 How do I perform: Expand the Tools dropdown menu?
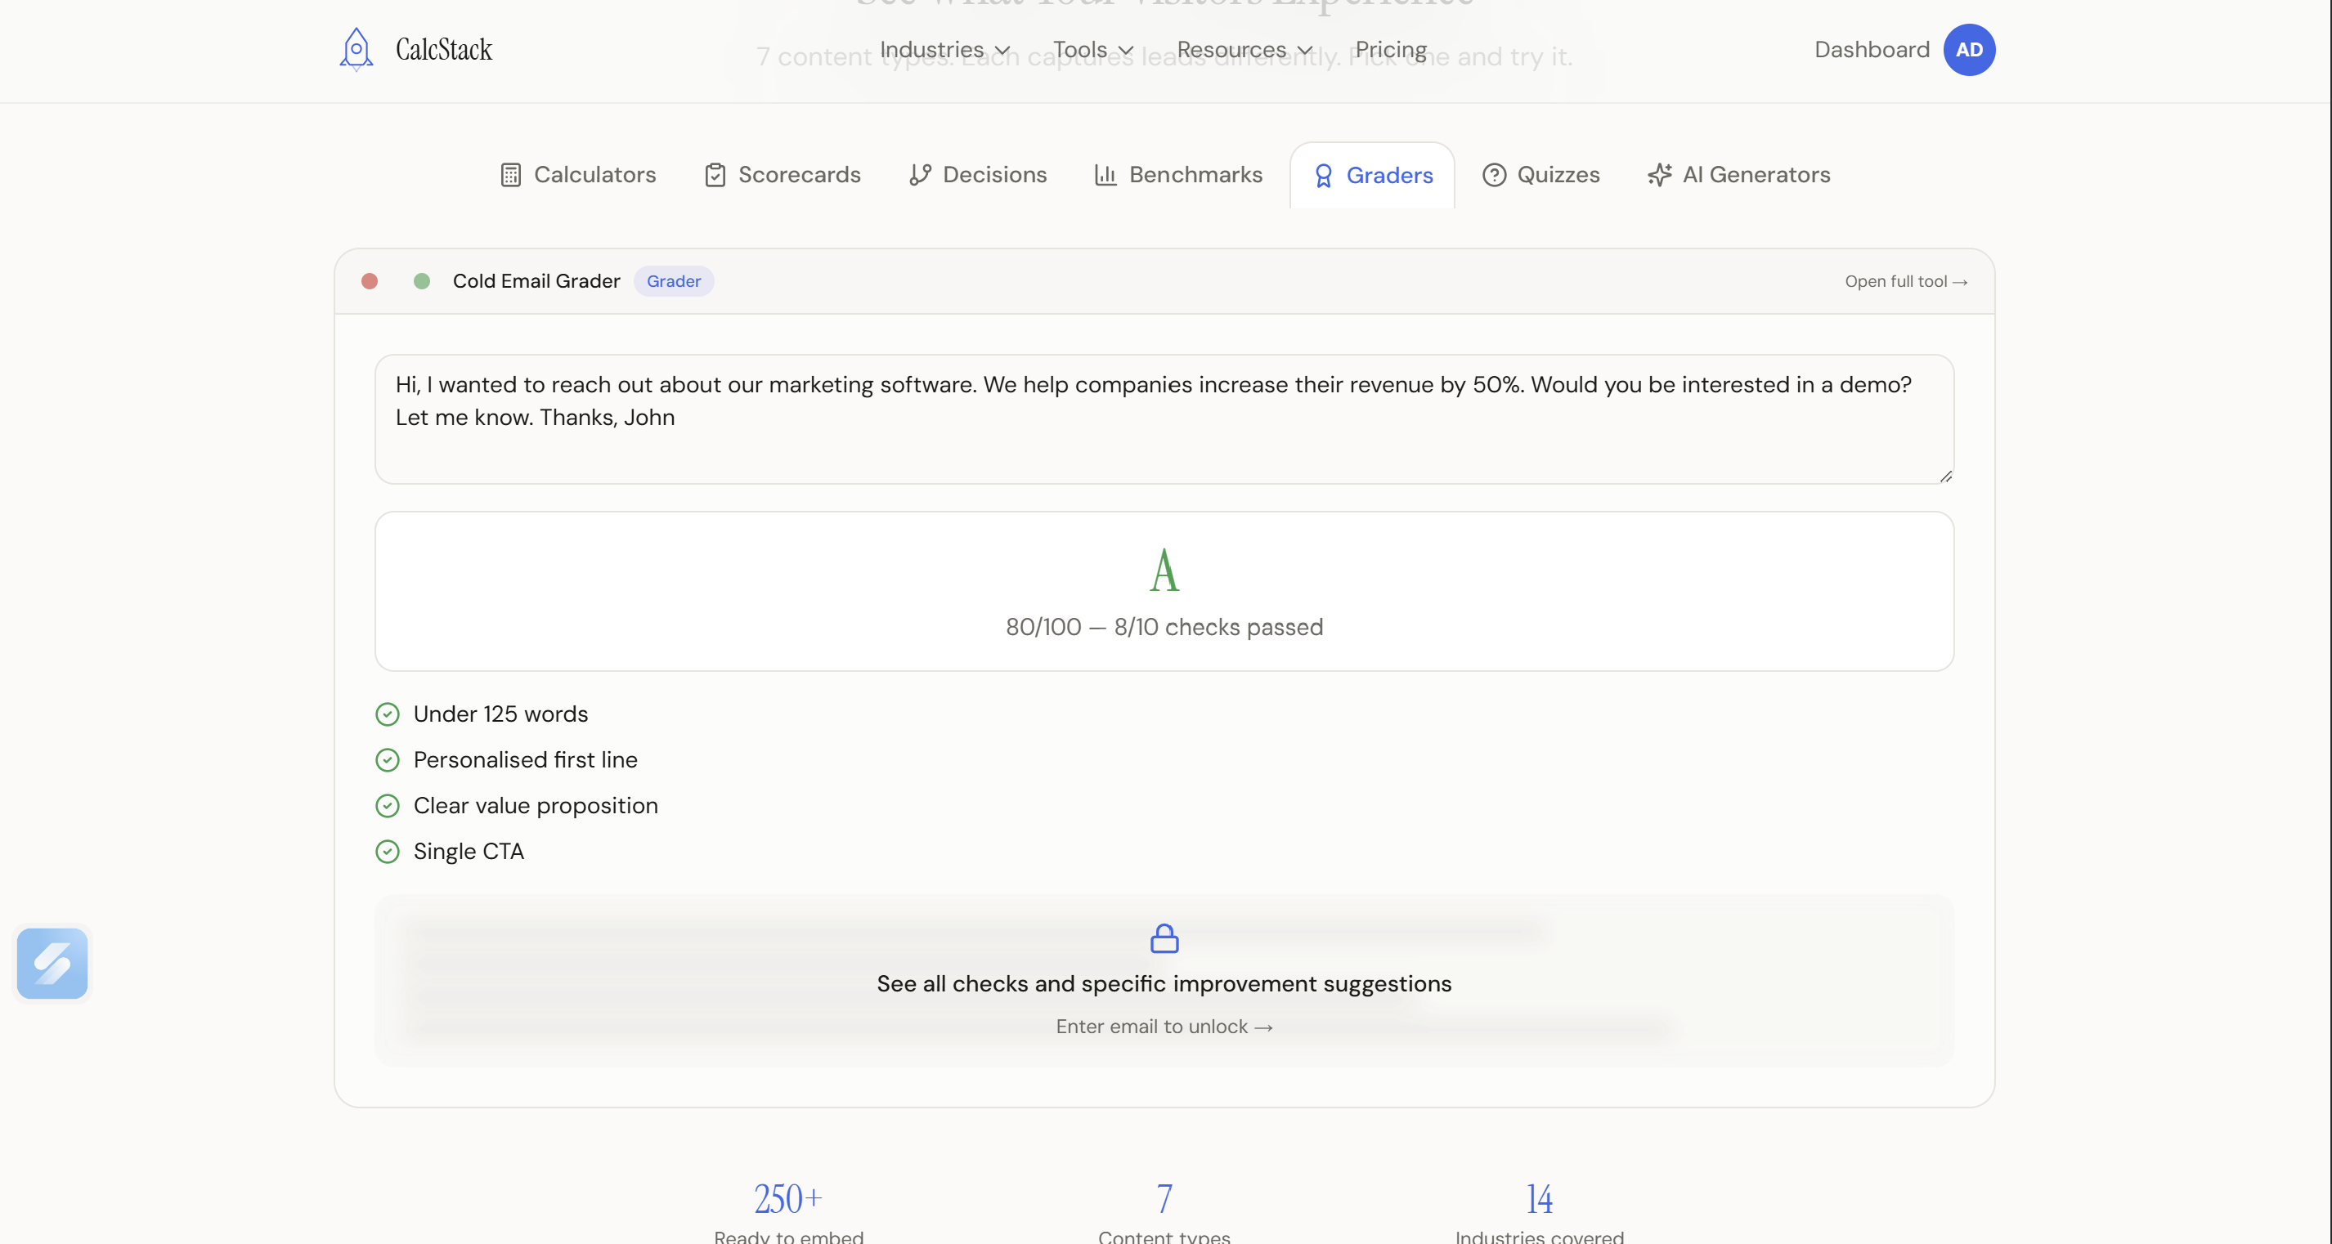tap(1092, 50)
